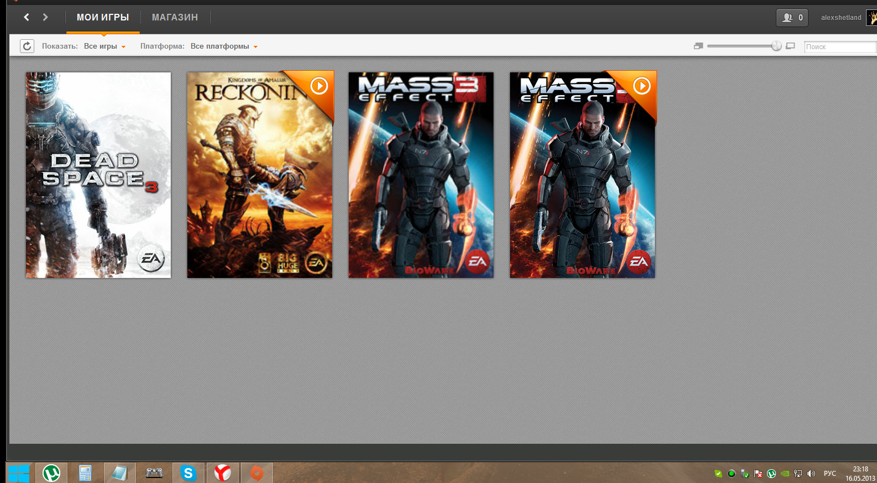Image resolution: width=877 pixels, height=483 pixels.
Task: Open the Action Center flag icon
Action: click(x=758, y=474)
